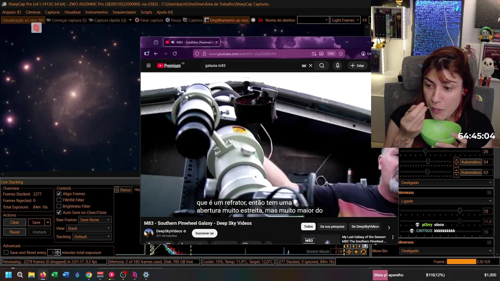500x281 pixels.
Task: Open the Arquivo (F) menu
Action: pyautogui.click(x=12, y=12)
